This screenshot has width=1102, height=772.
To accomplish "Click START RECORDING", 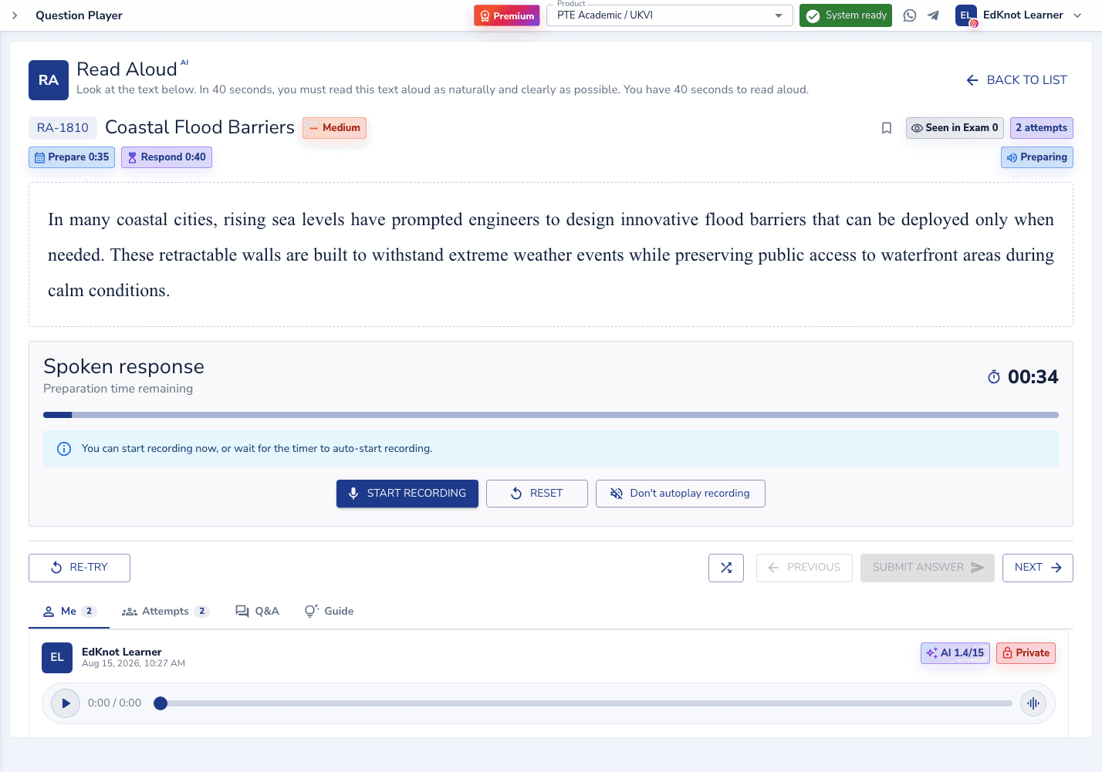I will [x=407, y=494].
